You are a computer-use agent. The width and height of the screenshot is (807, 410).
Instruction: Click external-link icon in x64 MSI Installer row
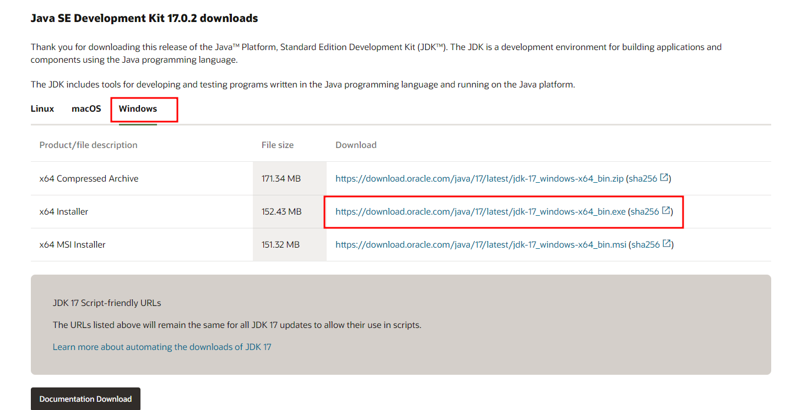click(x=667, y=243)
